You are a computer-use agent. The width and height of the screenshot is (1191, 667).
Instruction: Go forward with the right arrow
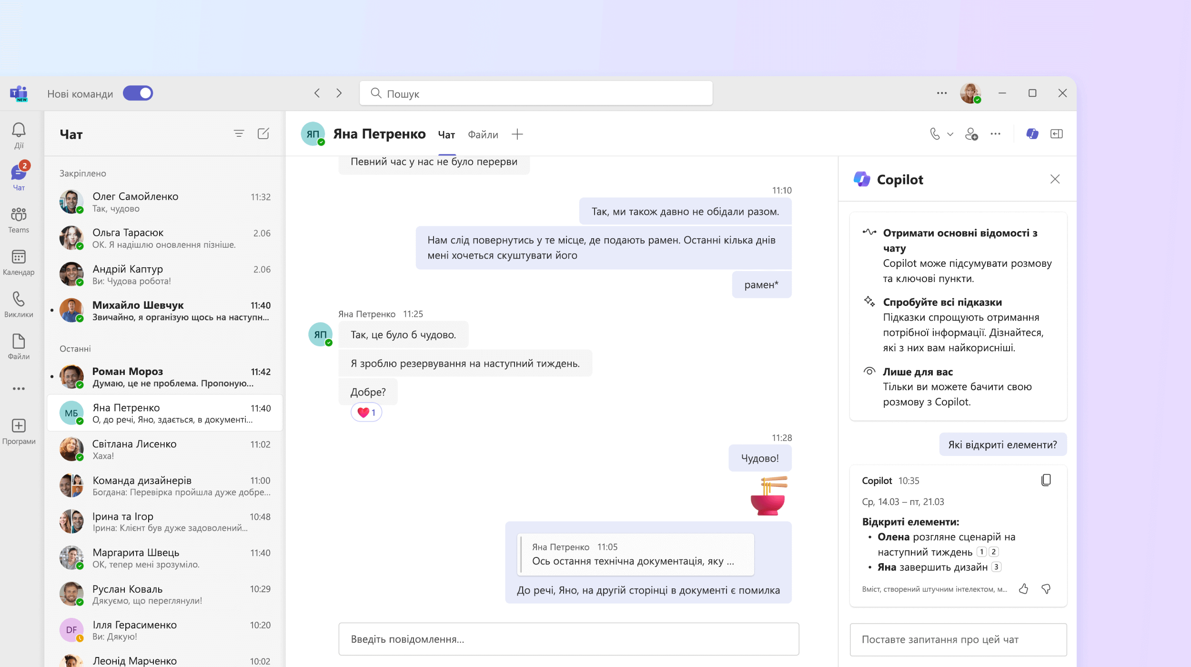point(339,93)
